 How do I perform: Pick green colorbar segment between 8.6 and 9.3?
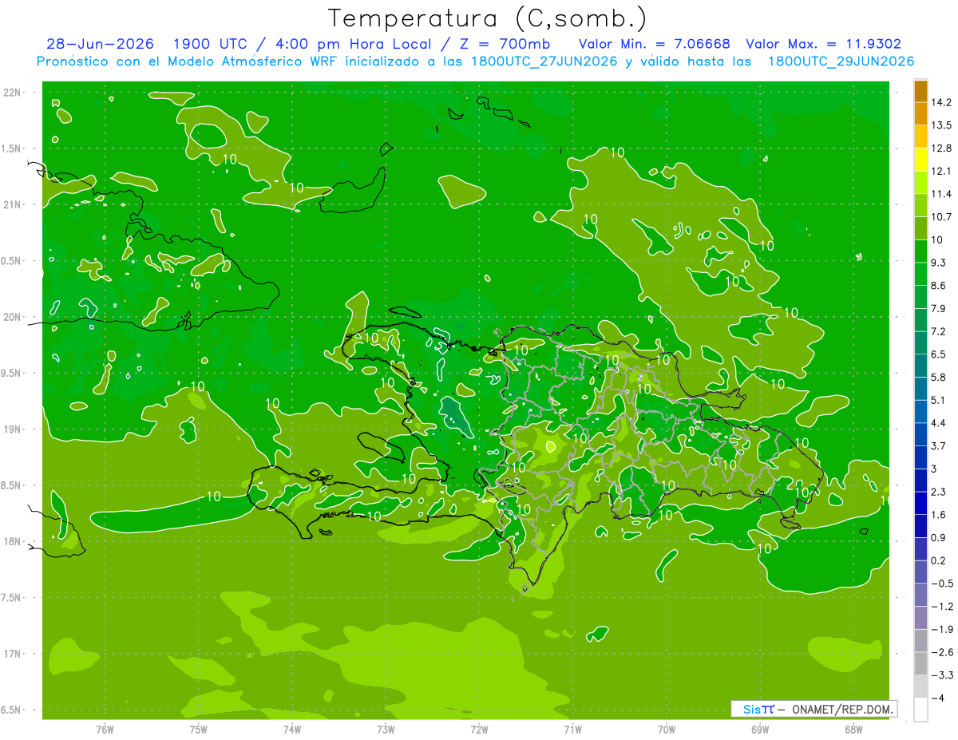point(920,275)
